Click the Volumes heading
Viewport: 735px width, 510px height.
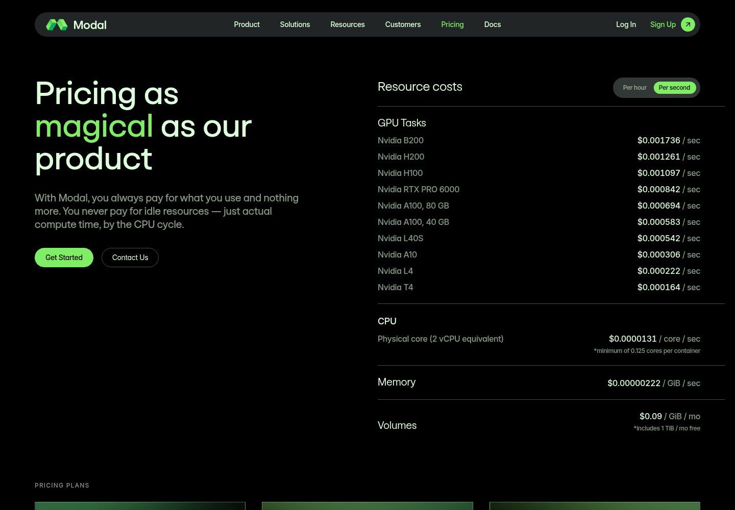(397, 425)
